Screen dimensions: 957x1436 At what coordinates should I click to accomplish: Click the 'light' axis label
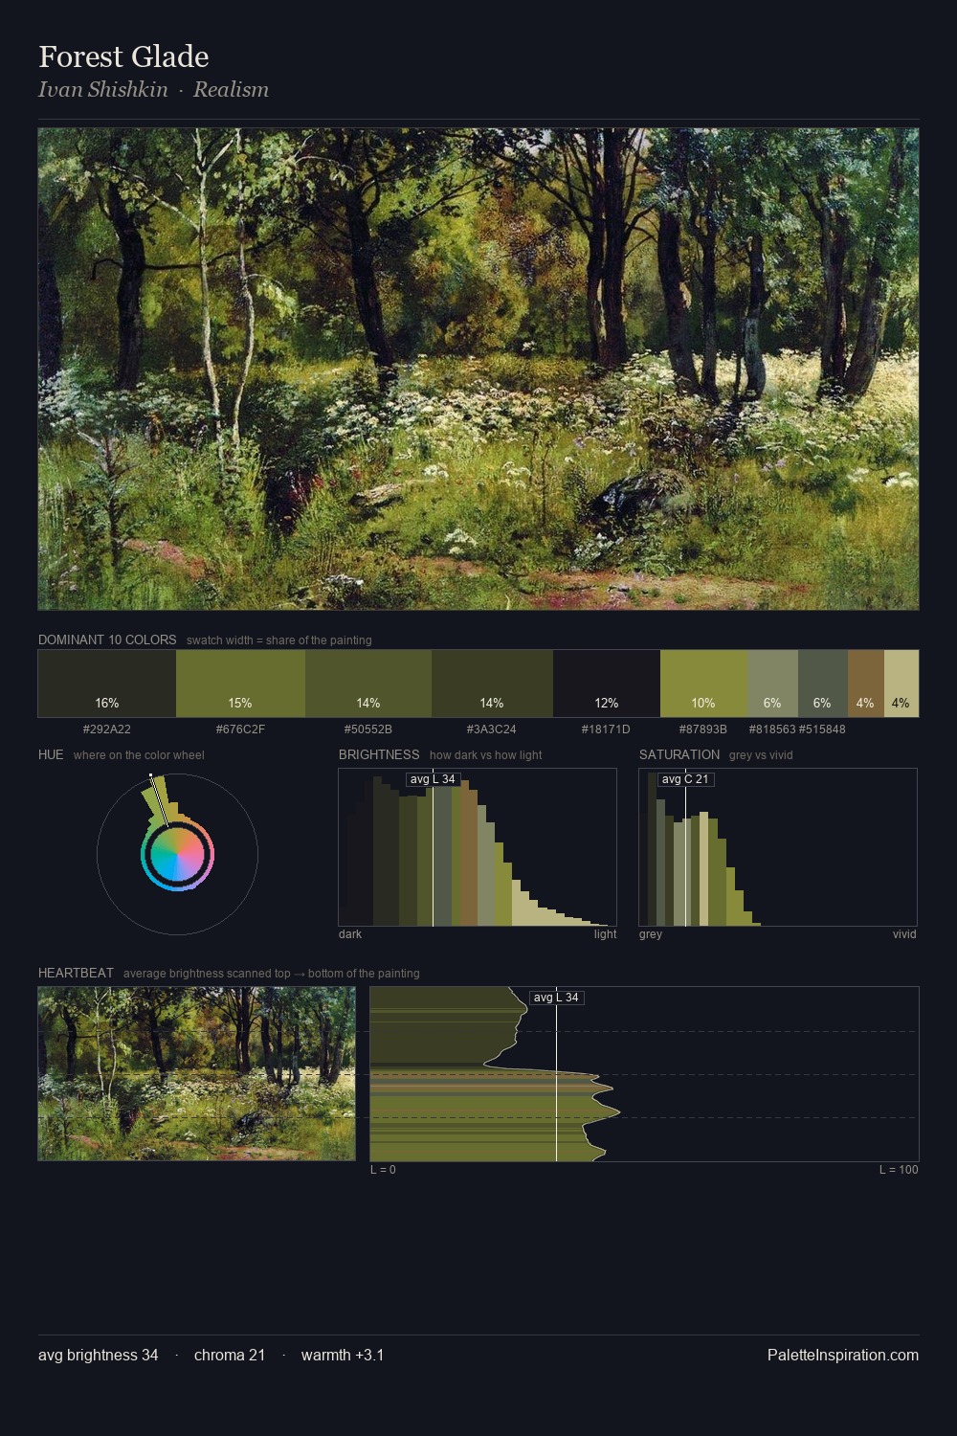pos(605,934)
